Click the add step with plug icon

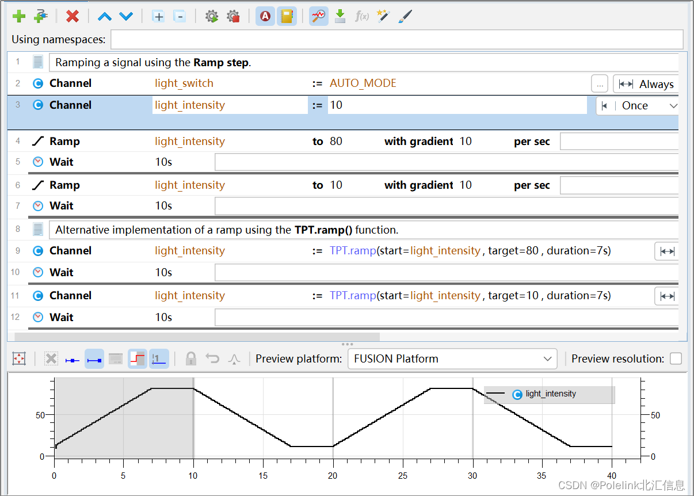(x=40, y=16)
